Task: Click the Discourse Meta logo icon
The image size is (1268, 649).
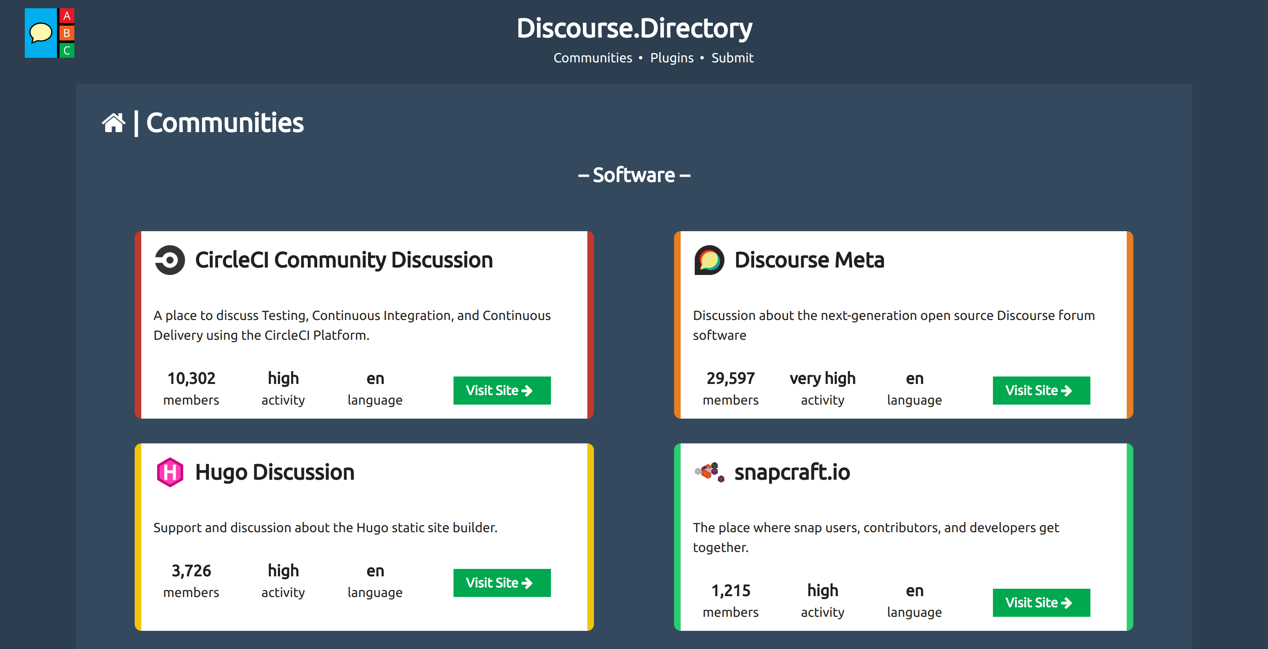Action: [709, 260]
